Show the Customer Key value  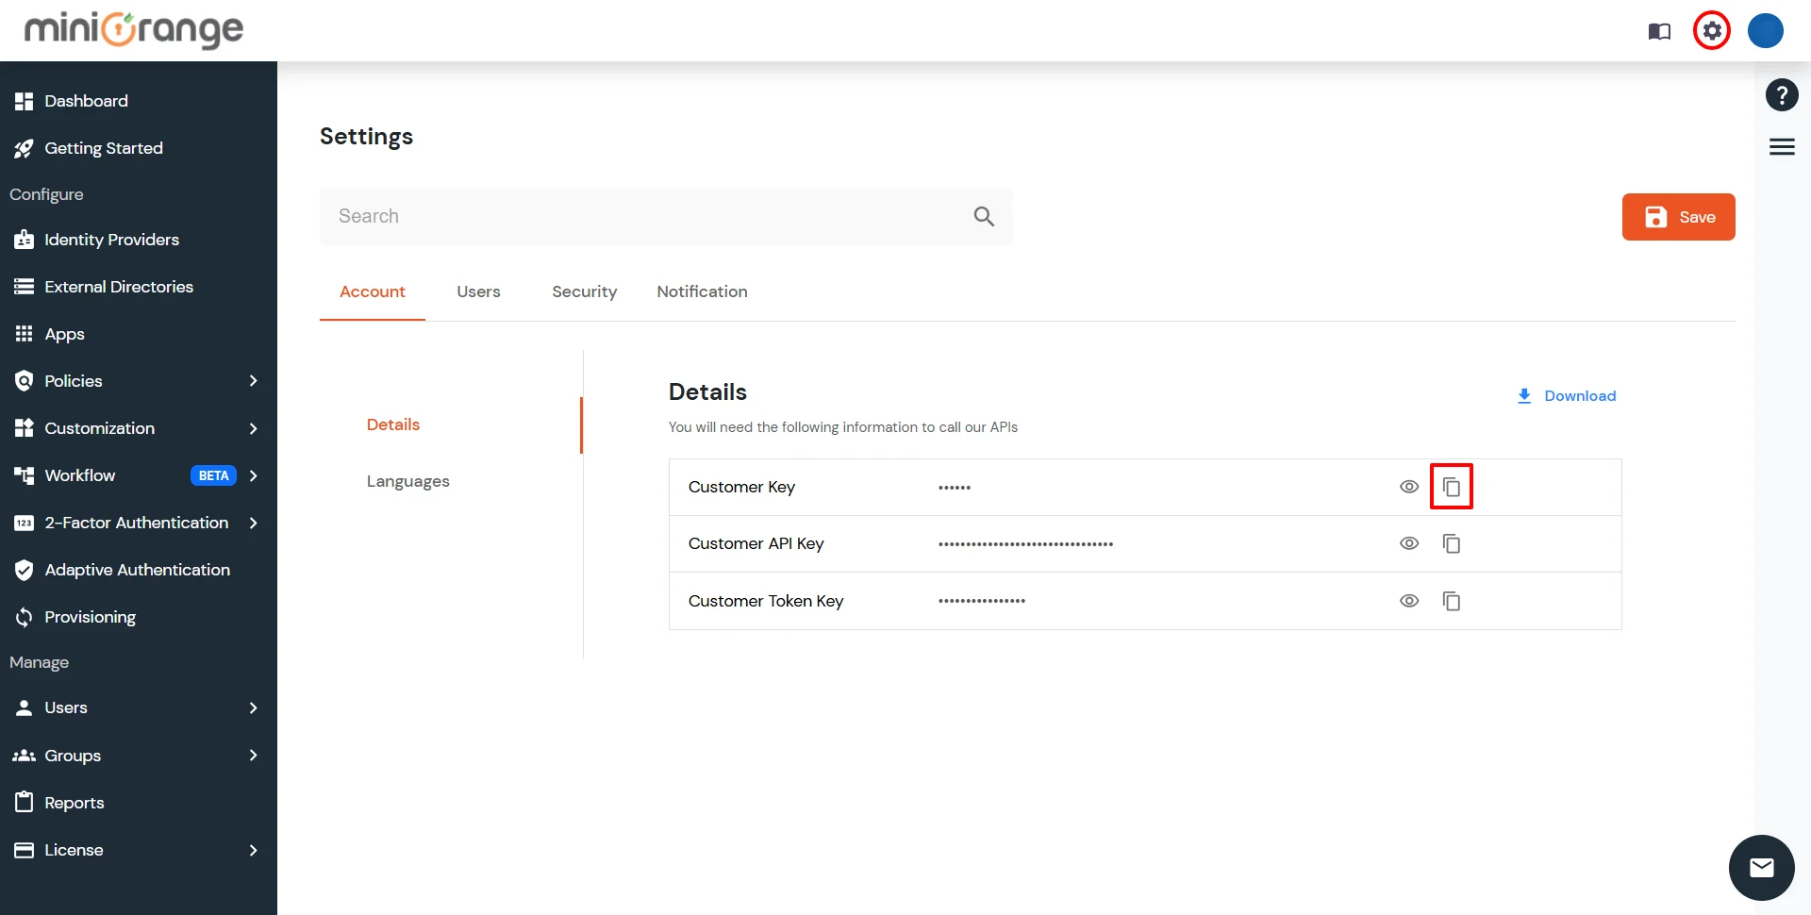pos(1409,487)
